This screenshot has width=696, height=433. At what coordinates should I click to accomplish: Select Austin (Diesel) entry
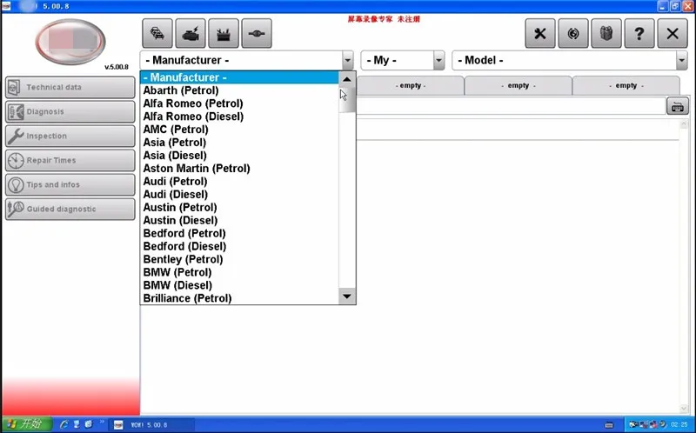click(240, 221)
